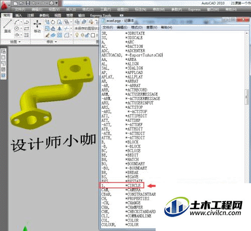Switch to the 管理 ribbon tab

69,15
